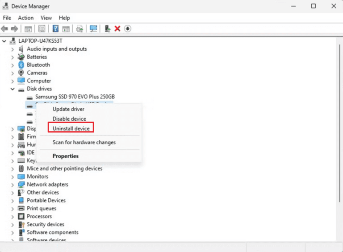Click the Bluetooth category icon

tap(21, 65)
